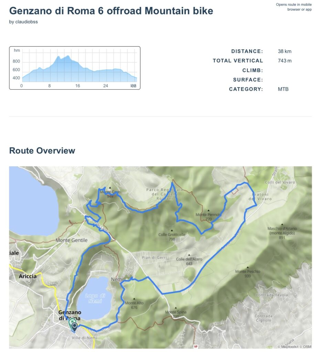This screenshot has width=318, height=352.
Task: Select the Monte Alto summit marker
Action: [x=134, y=299]
